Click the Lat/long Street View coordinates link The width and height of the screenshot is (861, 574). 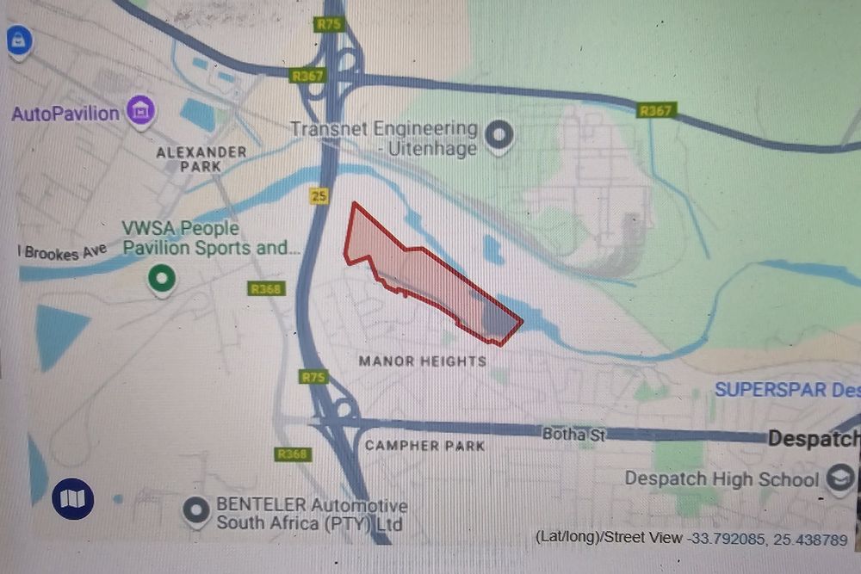[691, 538]
